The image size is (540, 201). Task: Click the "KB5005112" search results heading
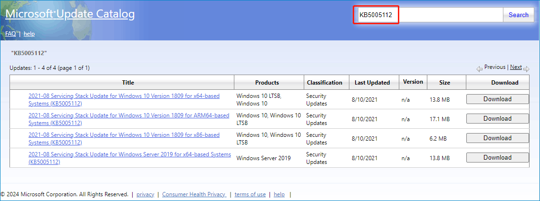(29, 53)
